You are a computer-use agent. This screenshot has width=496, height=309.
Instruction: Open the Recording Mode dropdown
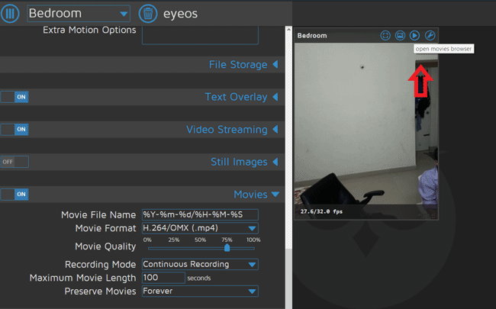point(200,265)
